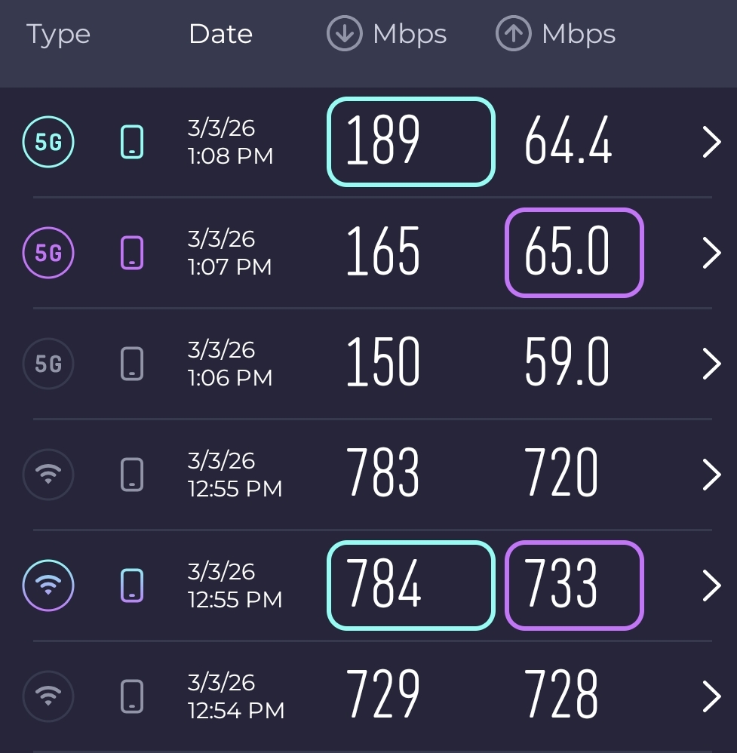This screenshot has height=753, width=737.
Task: Sort results by Type column header
Action: pos(58,35)
